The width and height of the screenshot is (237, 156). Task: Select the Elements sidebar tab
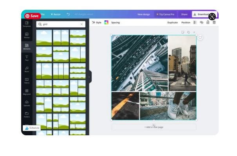click(x=27, y=47)
